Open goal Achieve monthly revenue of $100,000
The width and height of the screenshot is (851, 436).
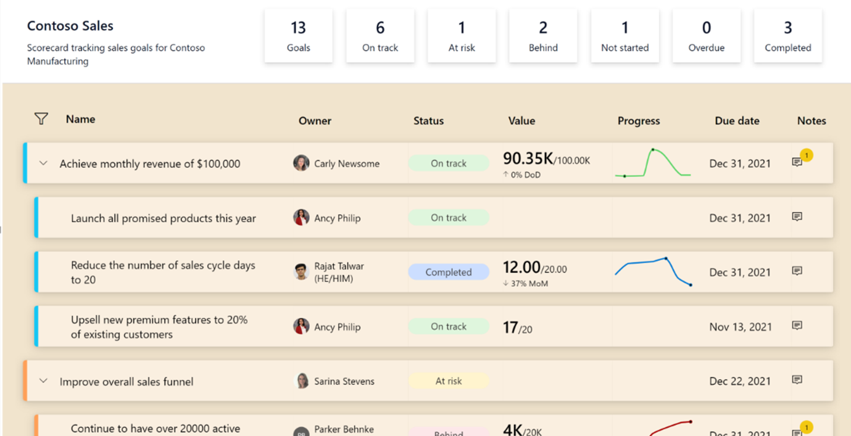tap(150, 164)
